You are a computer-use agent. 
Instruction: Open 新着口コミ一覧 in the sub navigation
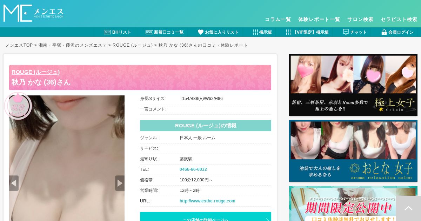165,32
